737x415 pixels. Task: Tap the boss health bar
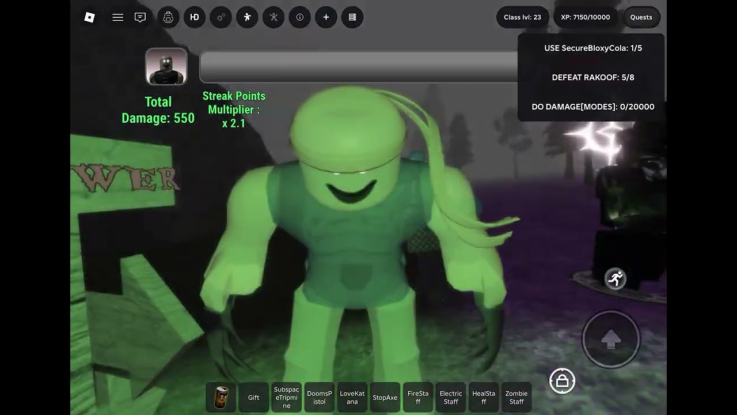(359, 67)
